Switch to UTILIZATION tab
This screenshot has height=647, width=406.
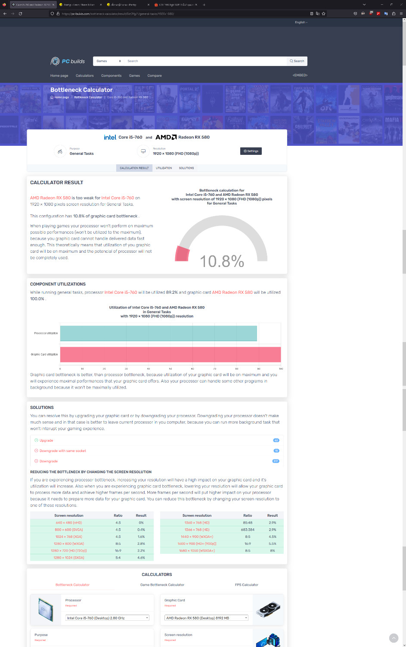point(164,168)
